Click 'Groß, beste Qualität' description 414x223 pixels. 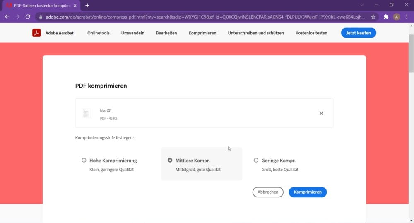coord(280,170)
